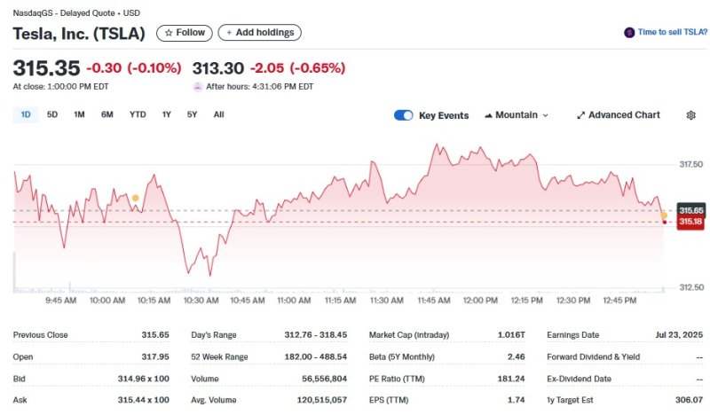This screenshot has width=710, height=415.
Task: Click the EPS (TTM) value 1.74
Action: (517, 400)
